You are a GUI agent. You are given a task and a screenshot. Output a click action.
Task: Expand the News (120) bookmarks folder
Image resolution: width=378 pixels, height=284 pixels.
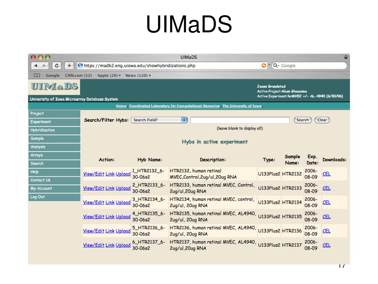pos(138,75)
